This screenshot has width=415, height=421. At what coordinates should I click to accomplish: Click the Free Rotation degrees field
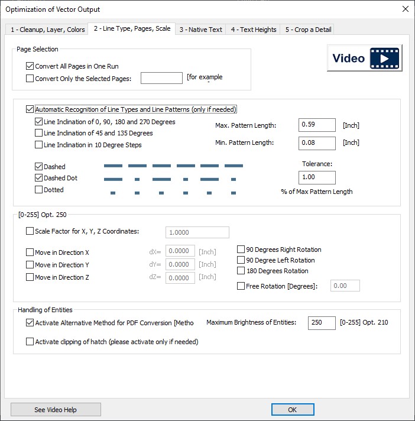(x=345, y=286)
